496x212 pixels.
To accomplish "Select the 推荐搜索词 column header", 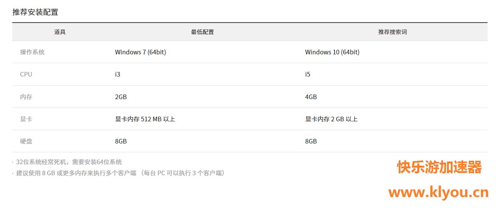I will tap(393, 32).
